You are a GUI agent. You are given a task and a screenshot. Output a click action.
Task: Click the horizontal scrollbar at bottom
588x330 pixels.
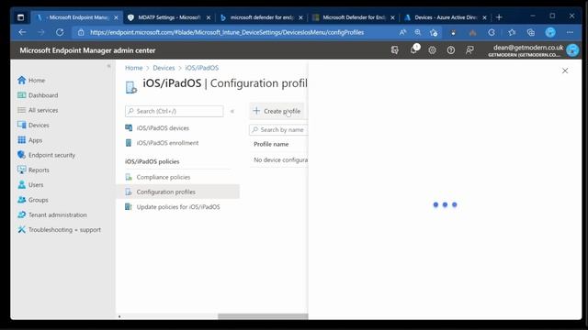click(263, 316)
